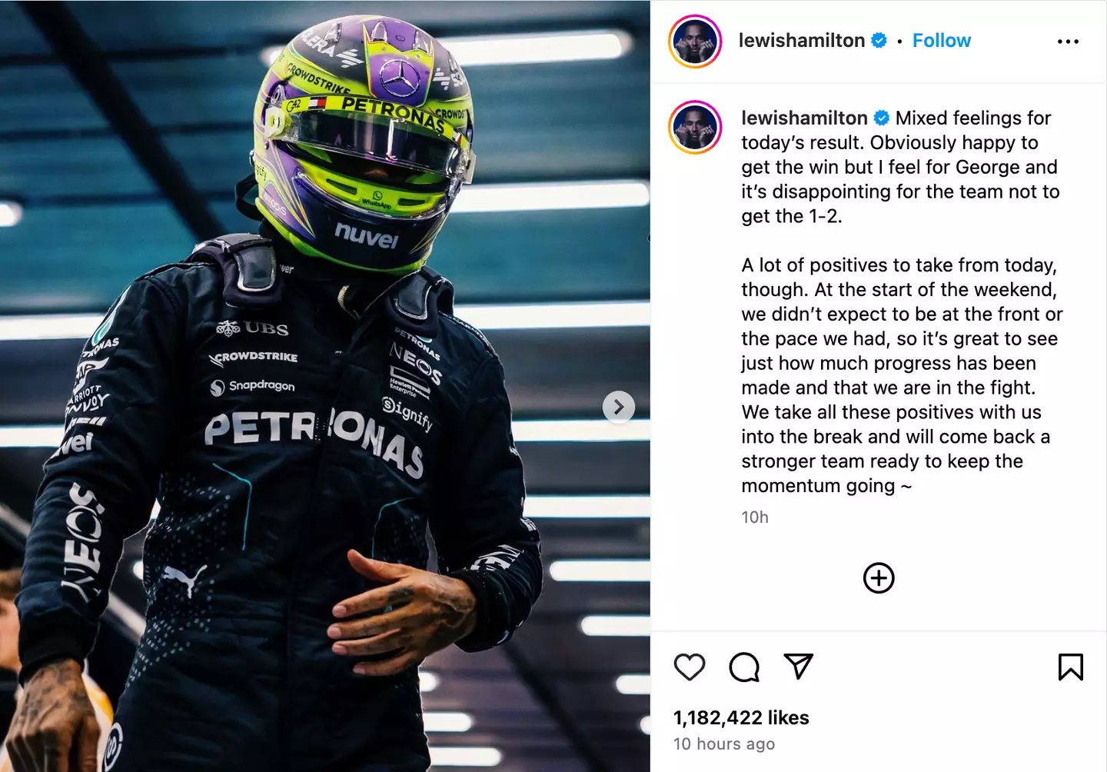Open comments via the speech bubble icon
The width and height of the screenshot is (1107, 772).
[x=744, y=667]
